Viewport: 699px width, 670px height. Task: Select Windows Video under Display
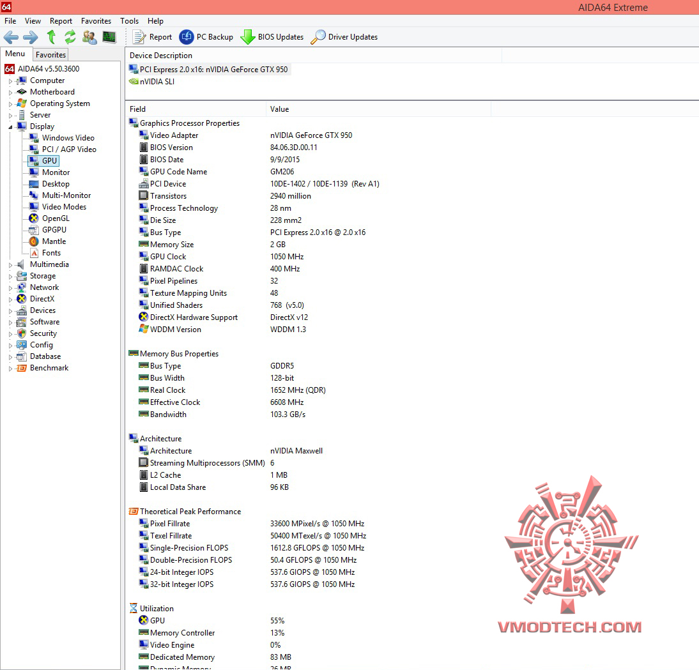pos(68,138)
